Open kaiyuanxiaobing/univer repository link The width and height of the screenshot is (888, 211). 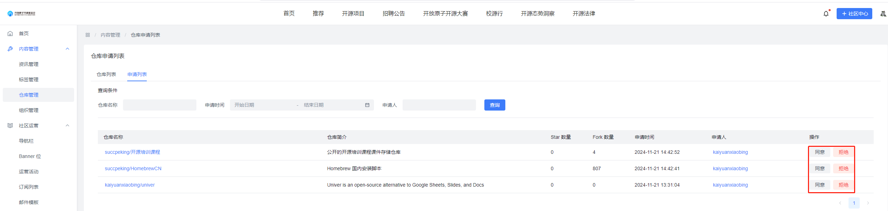pyautogui.click(x=130, y=185)
